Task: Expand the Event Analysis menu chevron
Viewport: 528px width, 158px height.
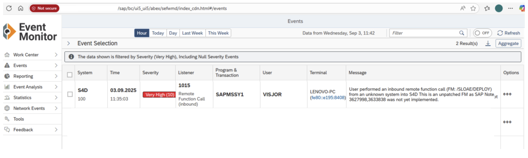Action: click(x=56, y=87)
